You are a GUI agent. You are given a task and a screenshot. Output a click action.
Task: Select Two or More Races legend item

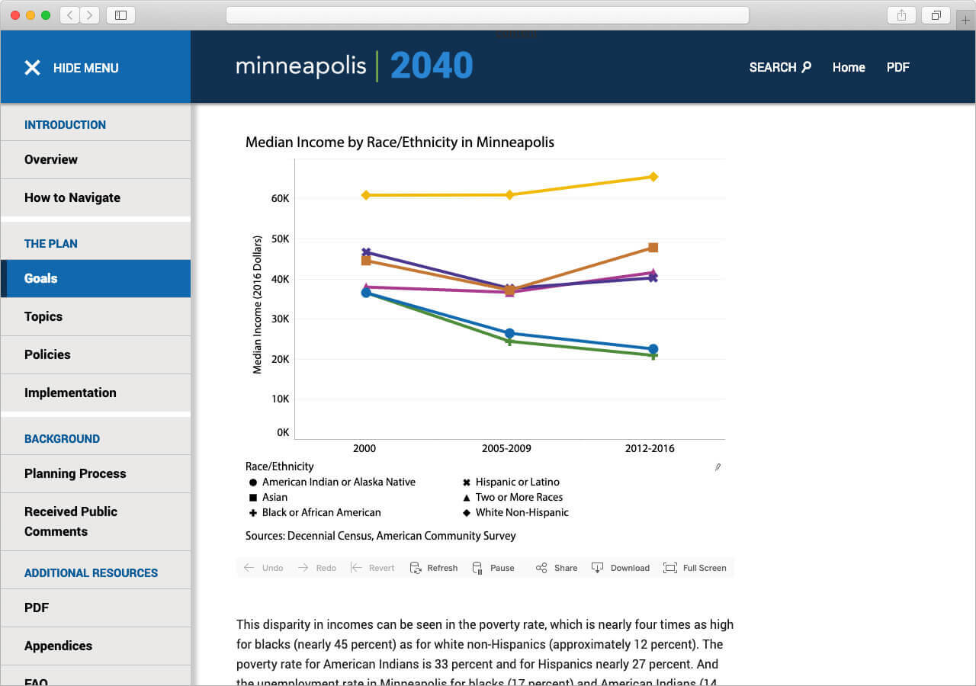pos(512,497)
